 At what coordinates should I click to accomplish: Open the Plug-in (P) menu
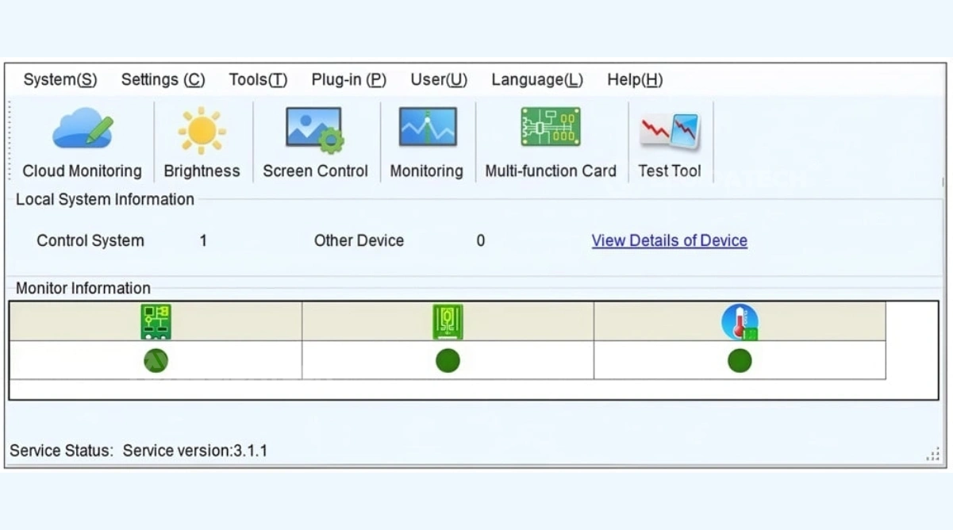click(349, 80)
